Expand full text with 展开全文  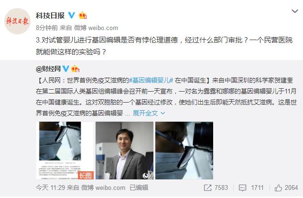coord(145,113)
